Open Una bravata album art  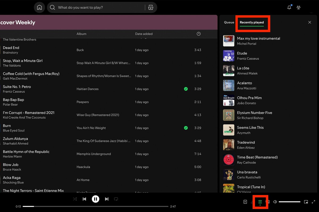(229, 174)
